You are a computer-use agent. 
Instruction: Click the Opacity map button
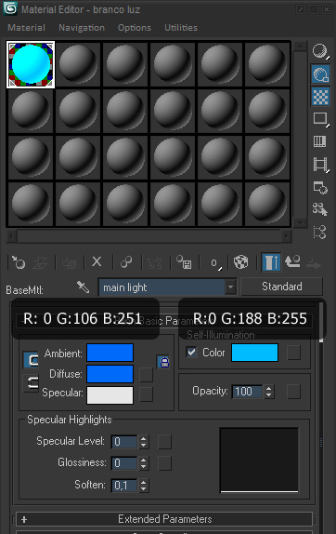click(x=294, y=392)
